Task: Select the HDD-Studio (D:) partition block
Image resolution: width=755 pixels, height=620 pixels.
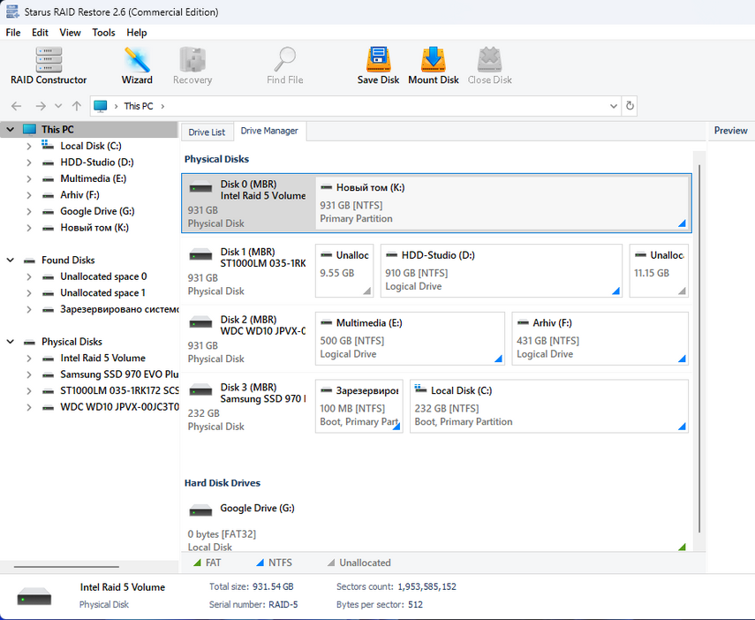Action: [x=502, y=271]
